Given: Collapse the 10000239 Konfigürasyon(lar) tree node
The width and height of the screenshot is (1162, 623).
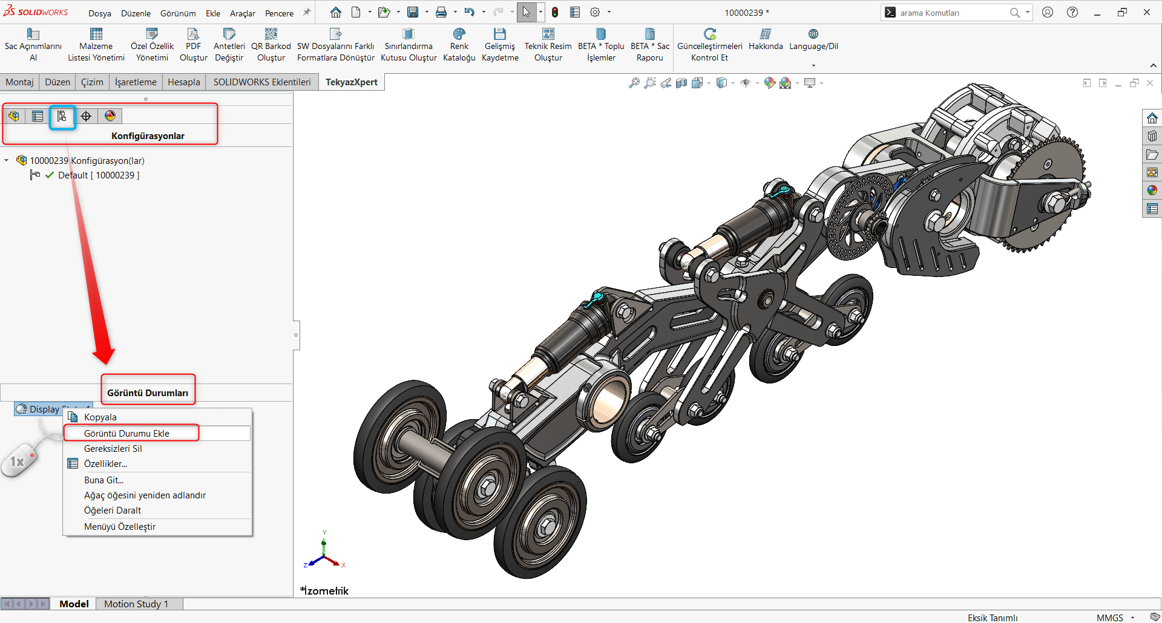Looking at the screenshot, I should click(7, 160).
